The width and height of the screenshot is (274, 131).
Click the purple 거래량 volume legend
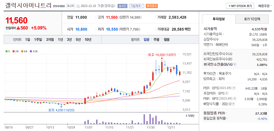point(190,116)
